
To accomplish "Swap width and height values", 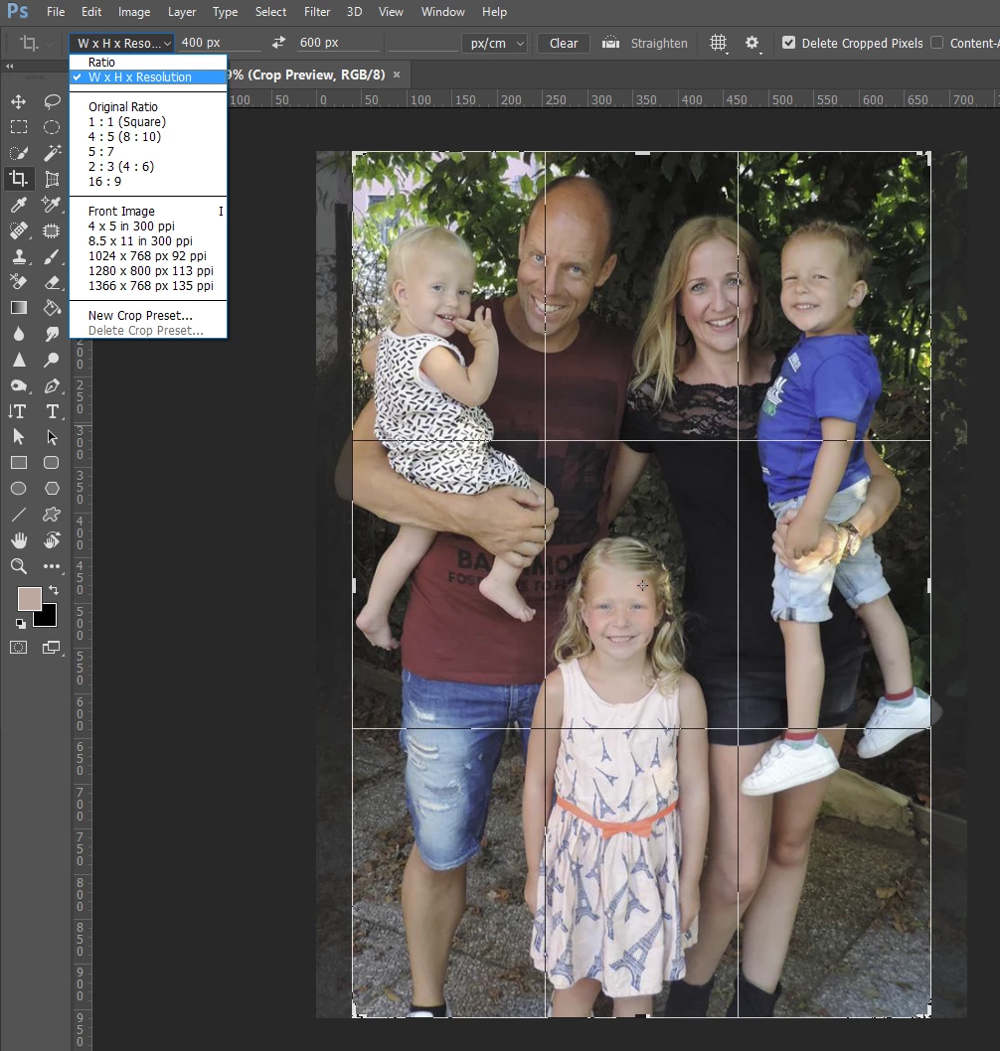I will 278,43.
